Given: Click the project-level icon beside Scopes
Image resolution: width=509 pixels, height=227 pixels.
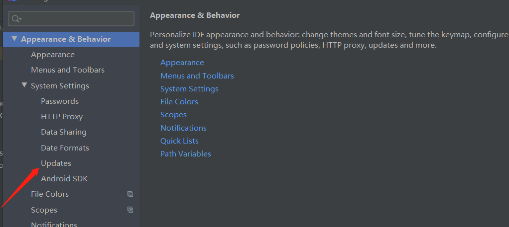Looking at the screenshot, I should pos(130,210).
